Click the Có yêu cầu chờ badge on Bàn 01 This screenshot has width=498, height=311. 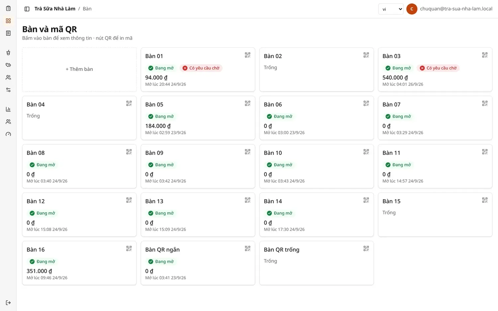tap(201, 68)
